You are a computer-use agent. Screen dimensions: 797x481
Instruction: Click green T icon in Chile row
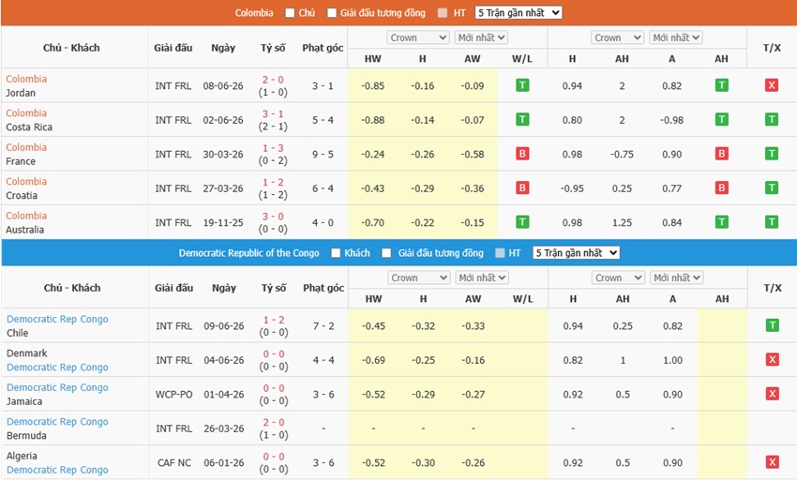(773, 325)
